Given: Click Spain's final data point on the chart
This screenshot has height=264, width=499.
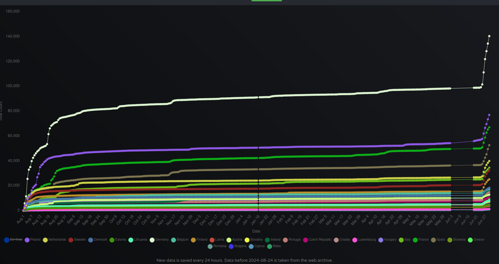Looking at the screenshot, I should [489, 145].
